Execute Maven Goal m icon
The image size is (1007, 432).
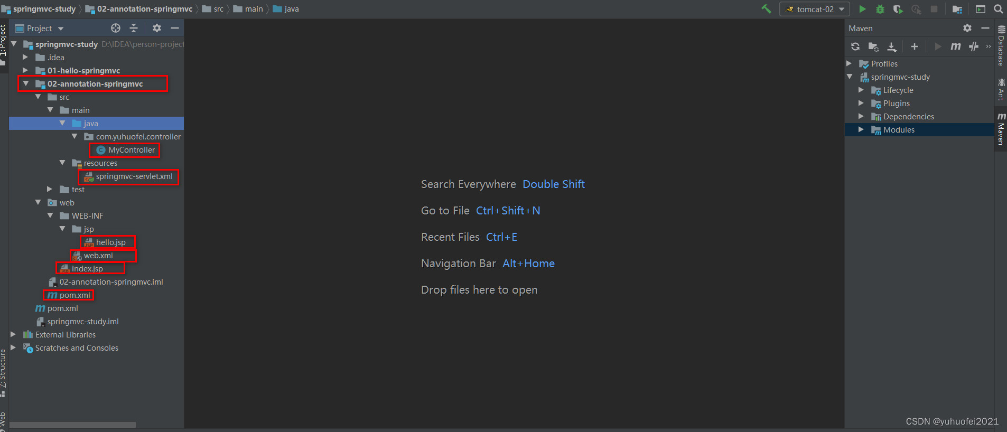click(x=956, y=46)
